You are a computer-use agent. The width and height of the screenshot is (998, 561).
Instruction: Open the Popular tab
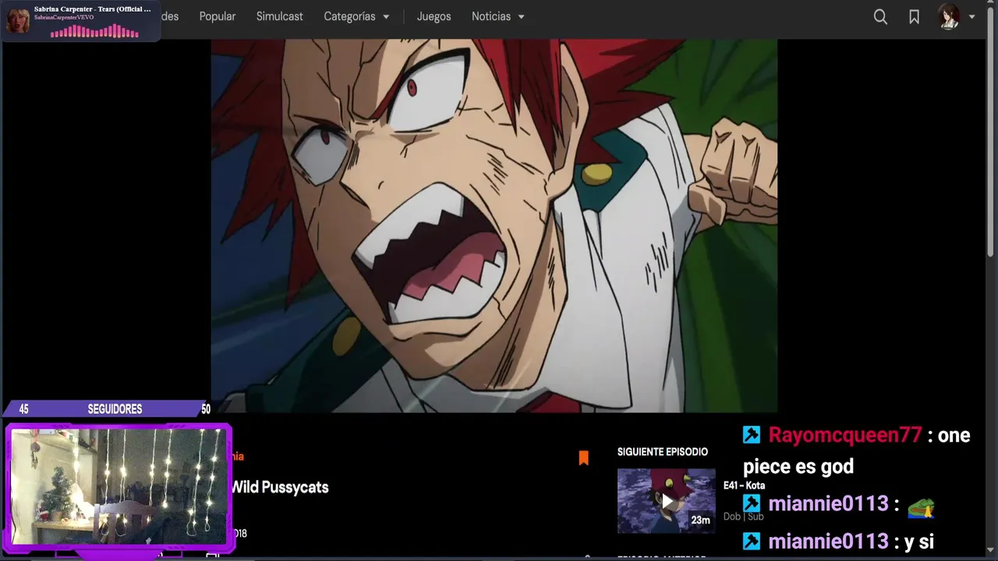click(x=218, y=16)
